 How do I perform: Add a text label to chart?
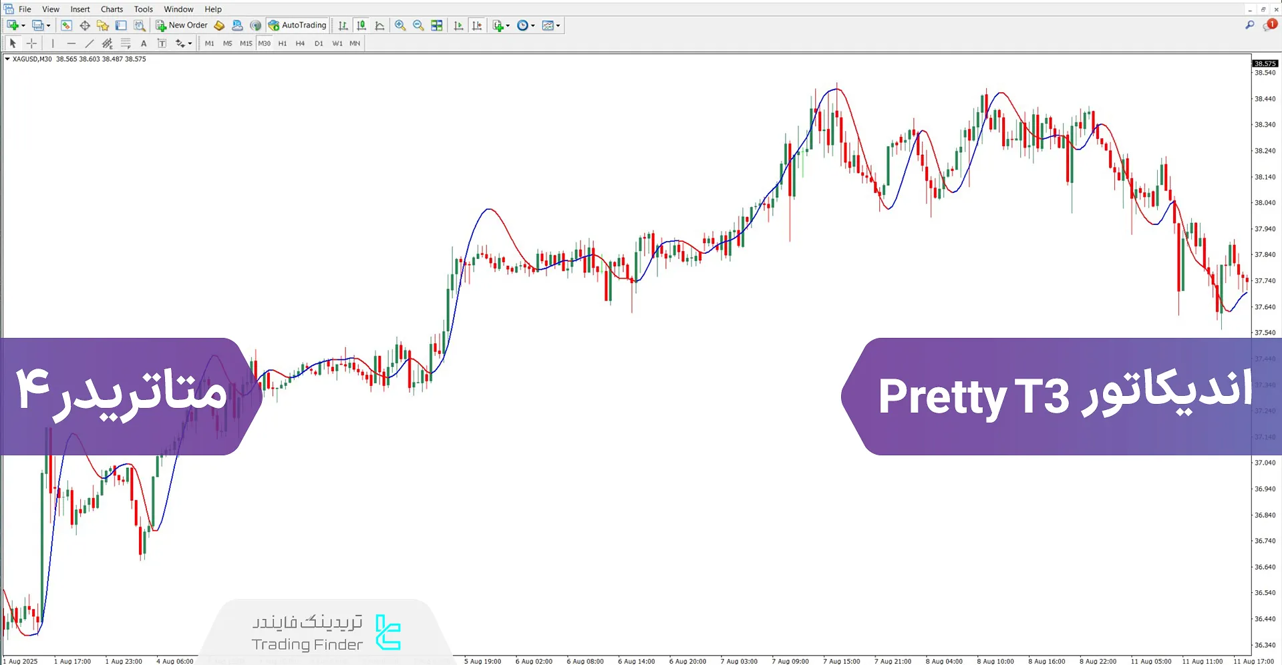144,43
